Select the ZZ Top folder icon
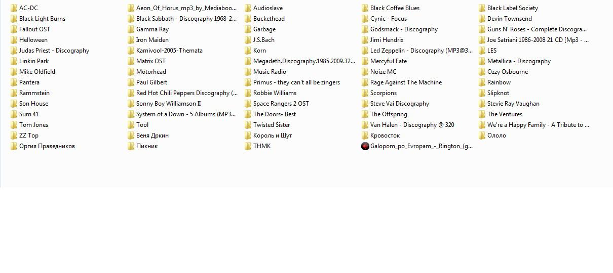Screen dimensions: 613x273 point(14,135)
